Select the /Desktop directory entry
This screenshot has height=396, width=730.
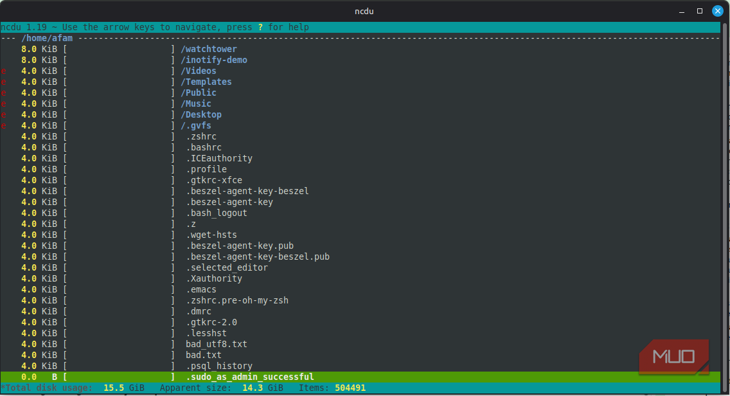point(201,114)
